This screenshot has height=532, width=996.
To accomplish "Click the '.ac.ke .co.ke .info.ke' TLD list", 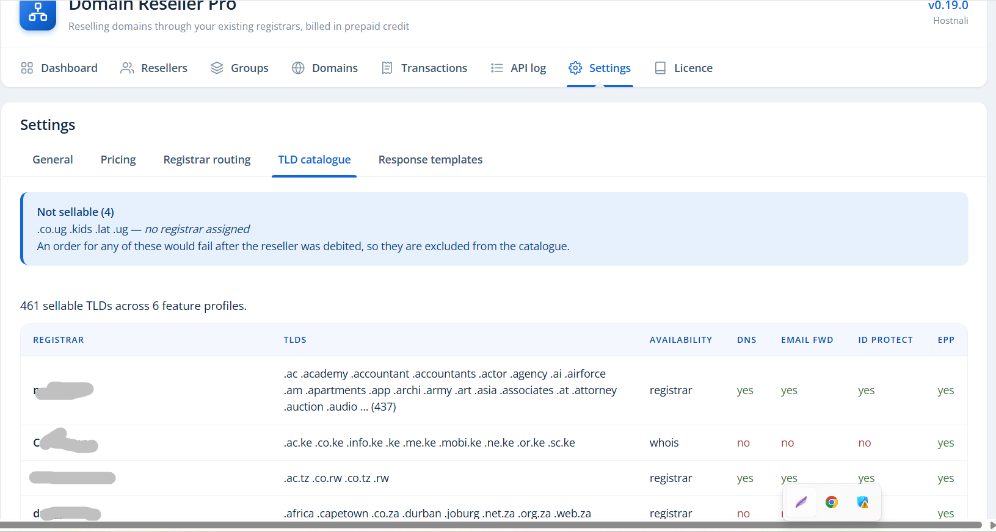I will (429, 443).
